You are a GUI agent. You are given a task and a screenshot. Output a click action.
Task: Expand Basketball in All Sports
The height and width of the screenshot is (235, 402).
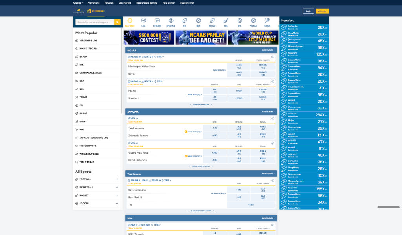pyautogui.click(x=117, y=188)
